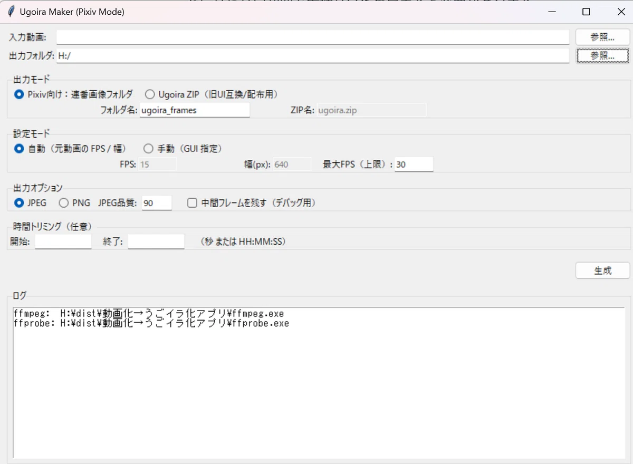Maximize the Ugoira Maker window
The height and width of the screenshot is (464, 633).
pos(586,12)
